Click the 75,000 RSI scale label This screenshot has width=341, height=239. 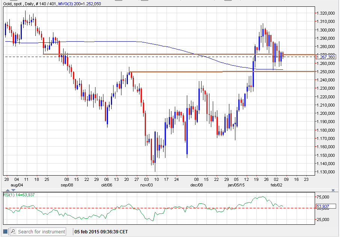pyautogui.click(x=324, y=197)
